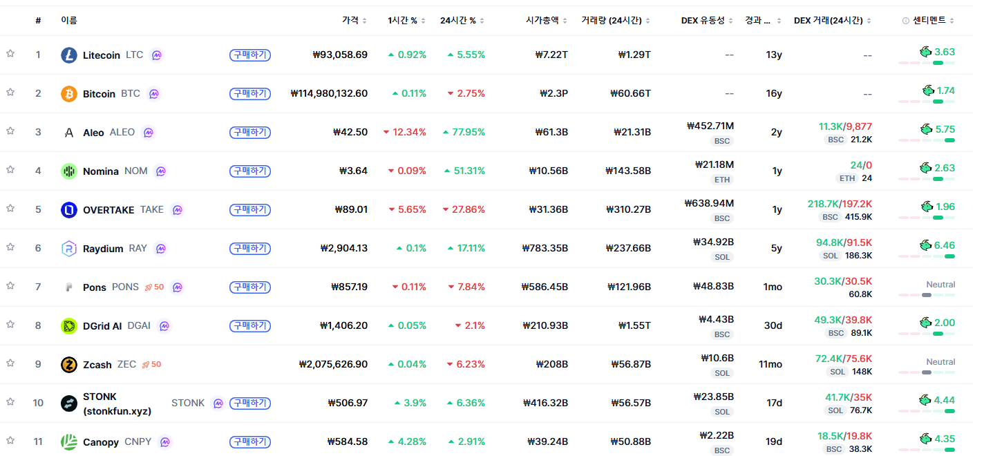Click Aleo 24h change 77.95%
The height and width of the screenshot is (456, 984).
tap(464, 132)
